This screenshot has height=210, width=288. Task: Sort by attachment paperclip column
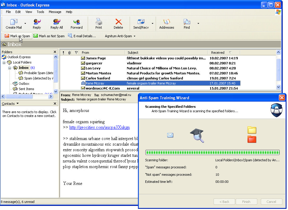[69, 53]
